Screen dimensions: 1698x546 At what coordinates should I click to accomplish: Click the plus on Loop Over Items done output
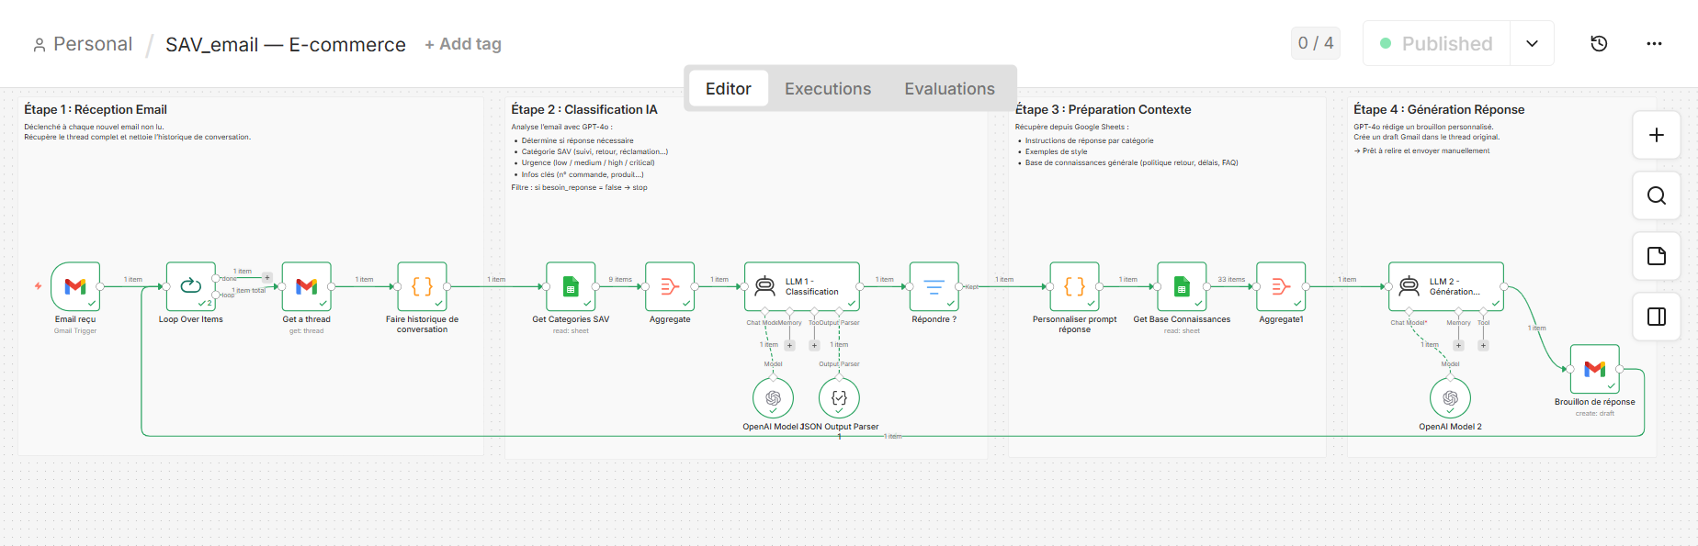(267, 277)
